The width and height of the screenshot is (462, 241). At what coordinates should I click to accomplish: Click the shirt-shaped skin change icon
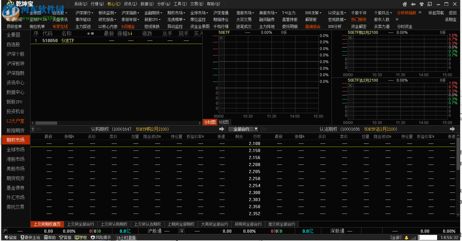[422, 4]
